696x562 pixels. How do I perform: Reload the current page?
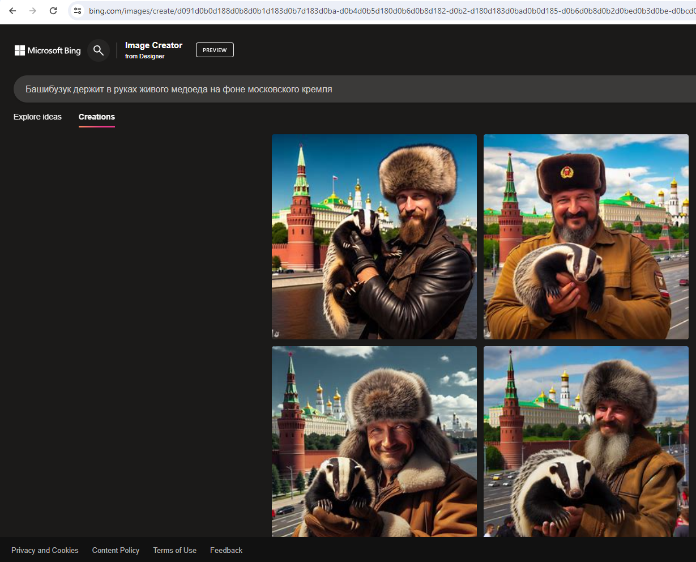(53, 11)
